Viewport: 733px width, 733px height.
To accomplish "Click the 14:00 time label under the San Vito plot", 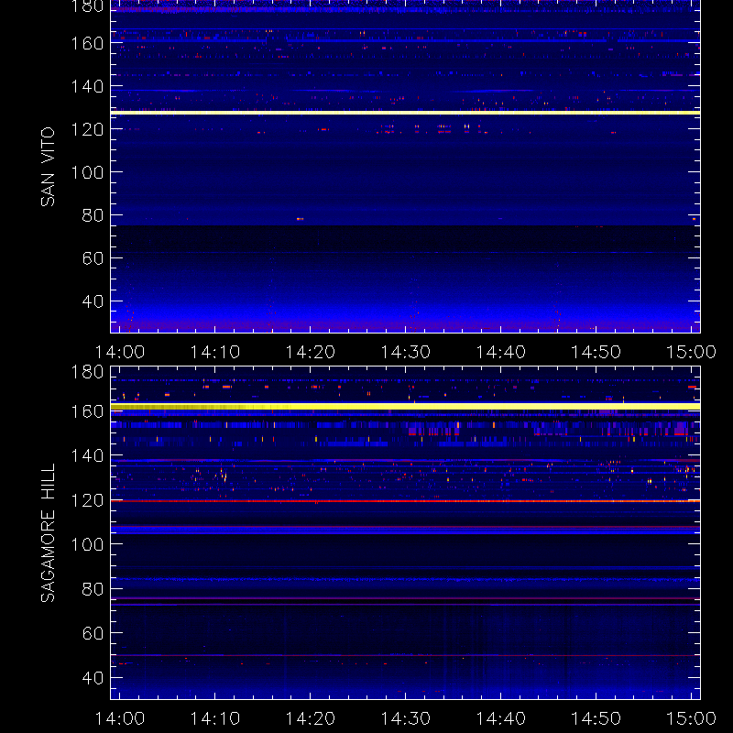I will 120,352.
